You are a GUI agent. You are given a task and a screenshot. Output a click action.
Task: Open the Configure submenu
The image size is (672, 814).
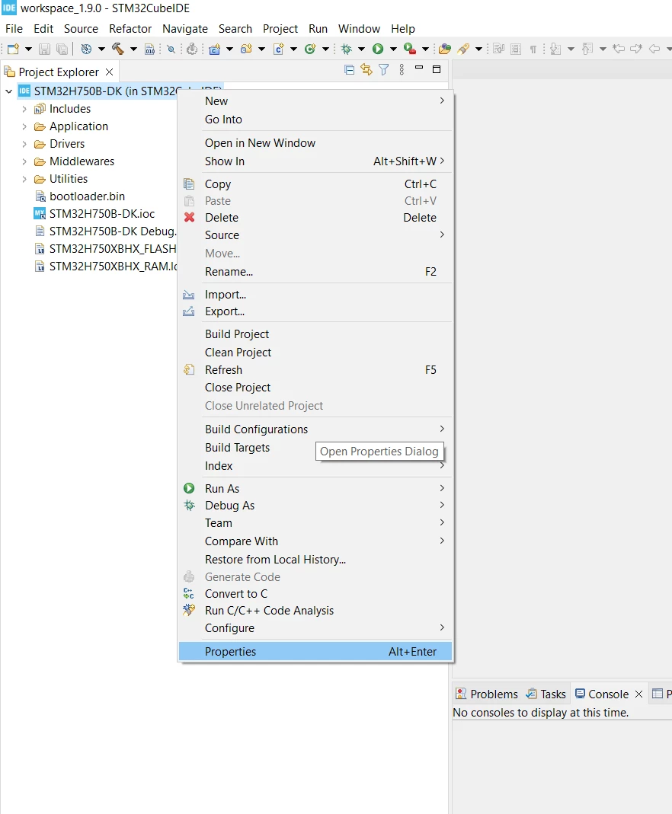315,628
